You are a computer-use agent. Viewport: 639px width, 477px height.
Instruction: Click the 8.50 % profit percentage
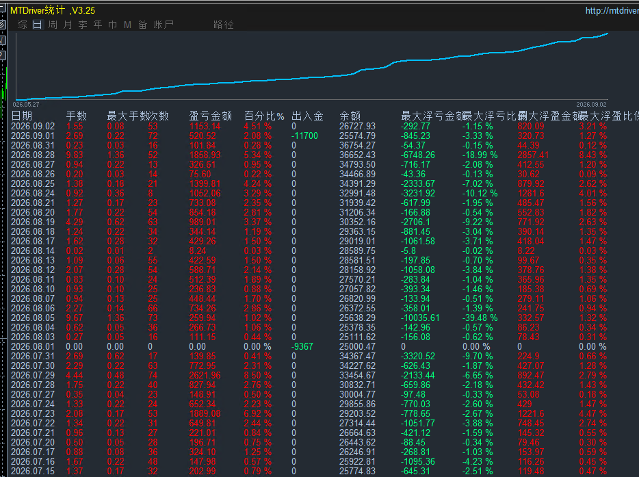(257, 376)
